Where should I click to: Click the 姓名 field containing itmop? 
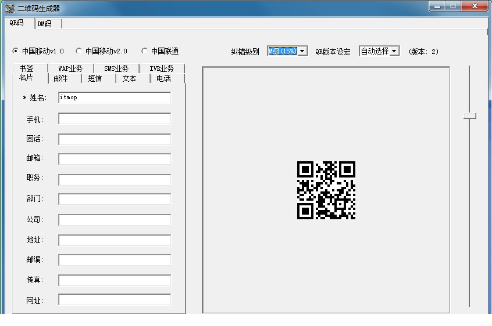click(x=115, y=97)
